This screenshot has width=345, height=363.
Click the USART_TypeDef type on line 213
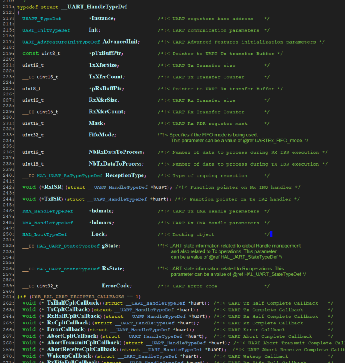[x=41, y=19]
